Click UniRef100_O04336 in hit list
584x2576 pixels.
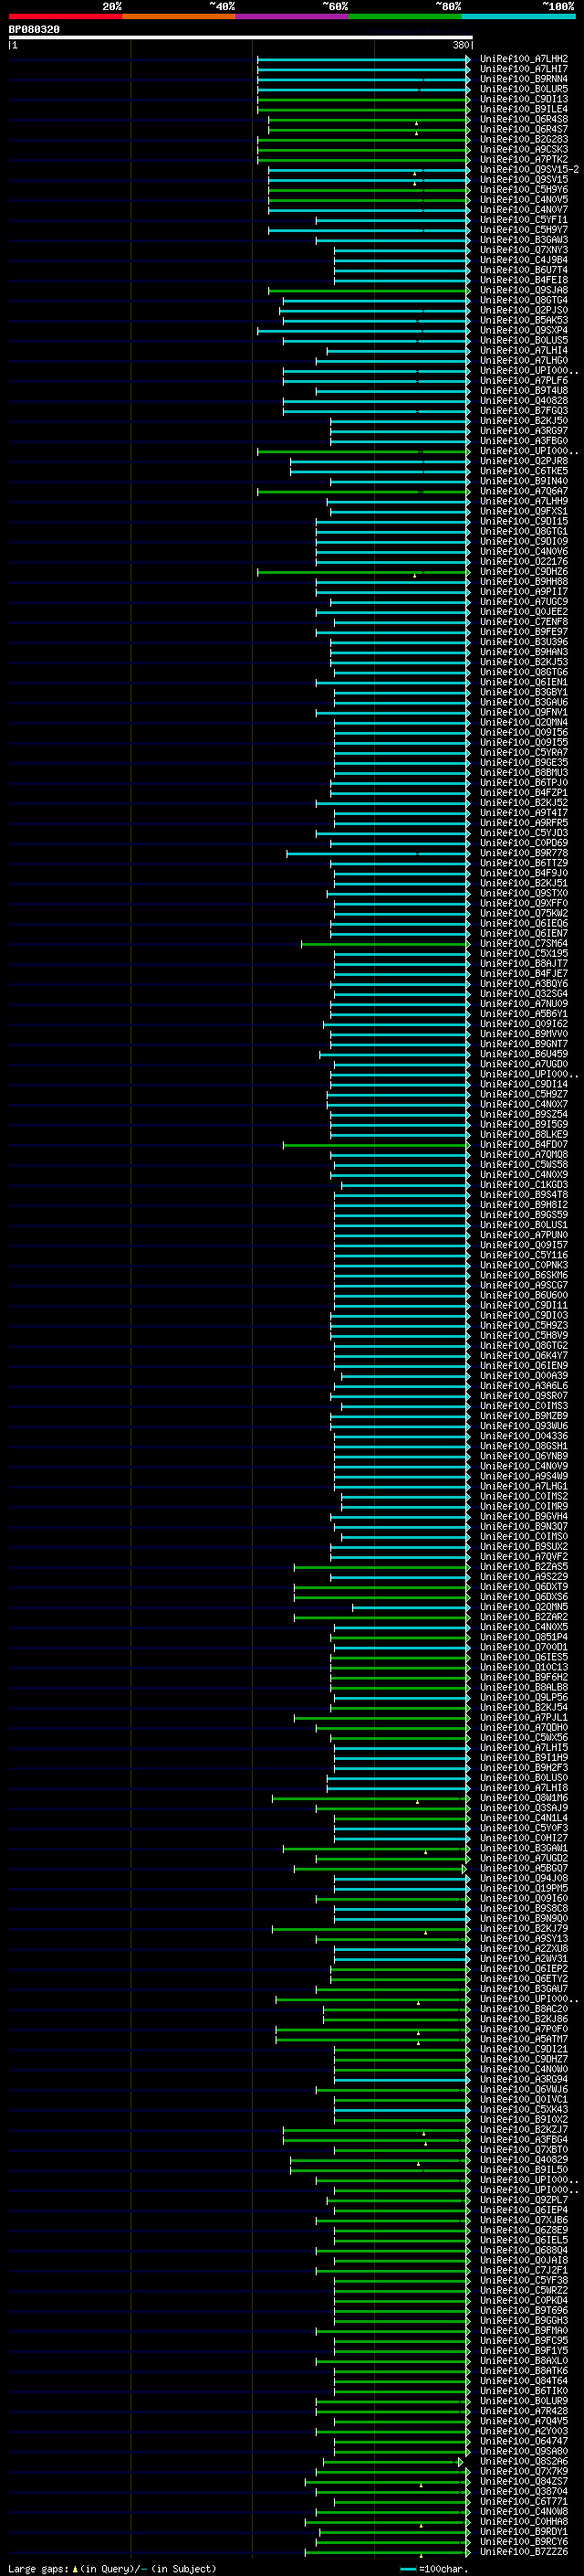point(523,1436)
